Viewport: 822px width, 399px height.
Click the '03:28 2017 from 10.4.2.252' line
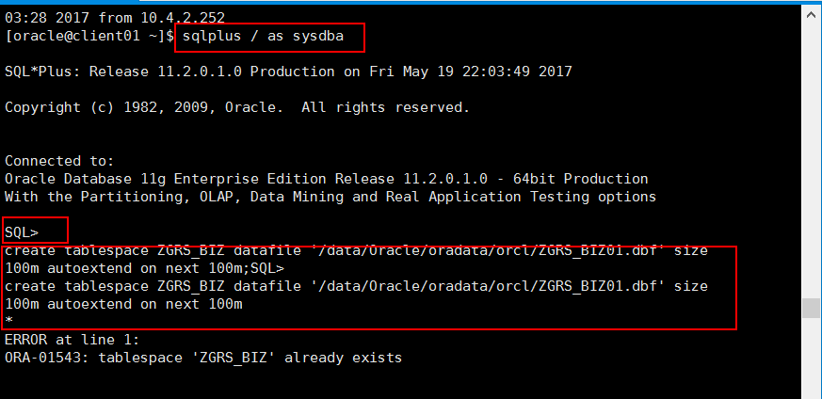(x=114, y=18)
